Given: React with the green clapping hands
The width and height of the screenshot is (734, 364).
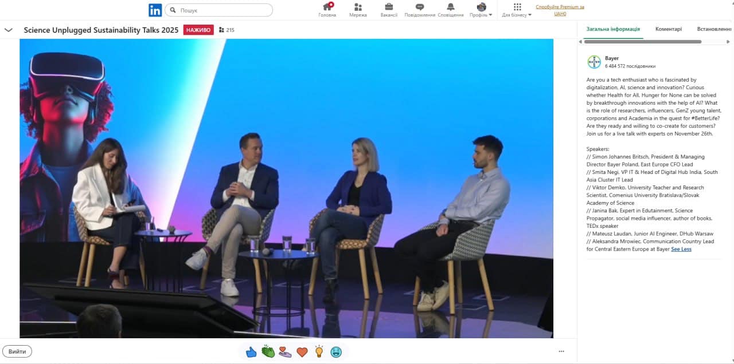Looking at the screenshot, I should click(268, 352).
